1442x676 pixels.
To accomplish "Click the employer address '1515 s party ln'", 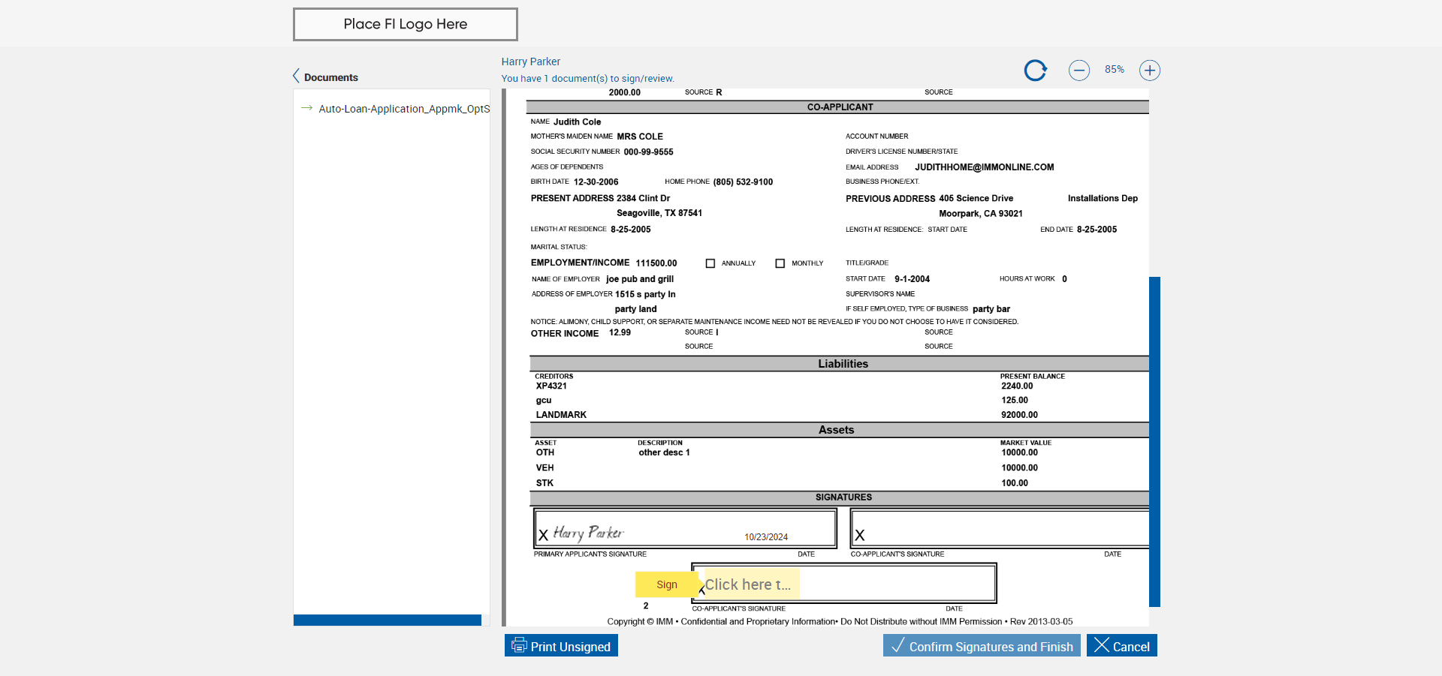I will point(645,294).
